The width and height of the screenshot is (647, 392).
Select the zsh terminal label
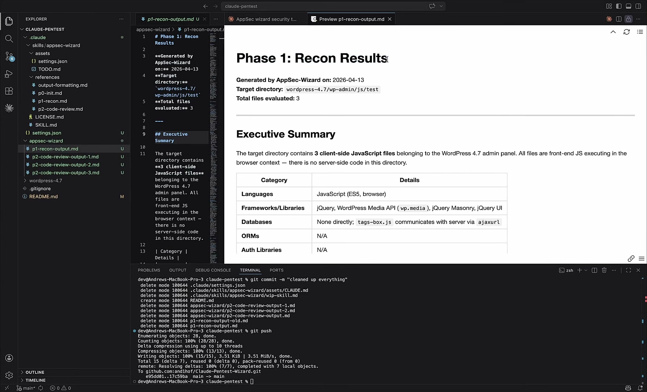pos(566,270)
